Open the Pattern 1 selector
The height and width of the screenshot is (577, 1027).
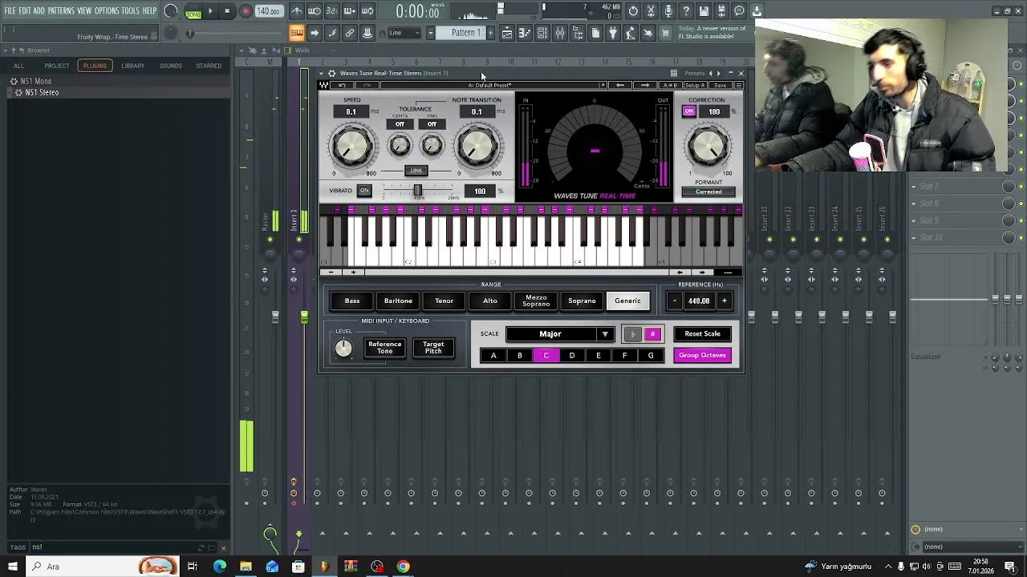[x=465, y=33]
